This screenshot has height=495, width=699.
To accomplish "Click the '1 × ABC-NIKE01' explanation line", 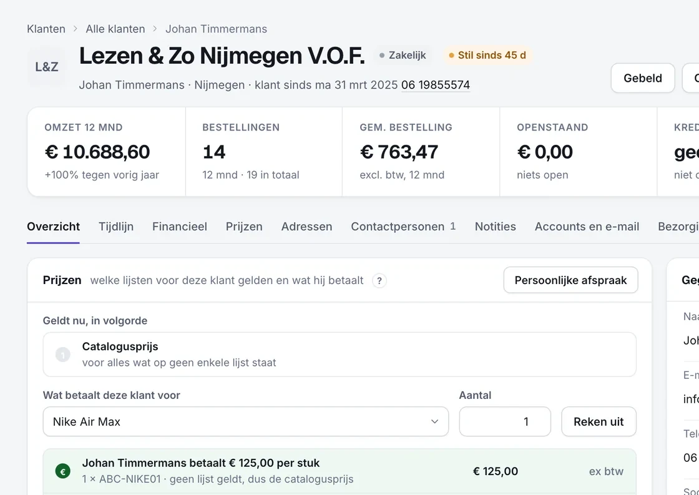I will (218, 479).
